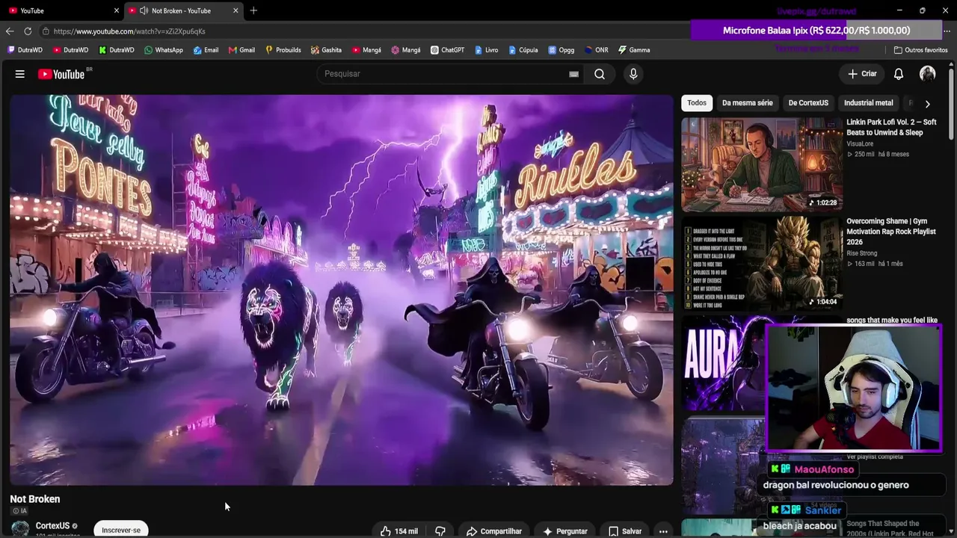
Task: Close the first YouTube tab
Action: pyautogui.click(x=116, y=10)
